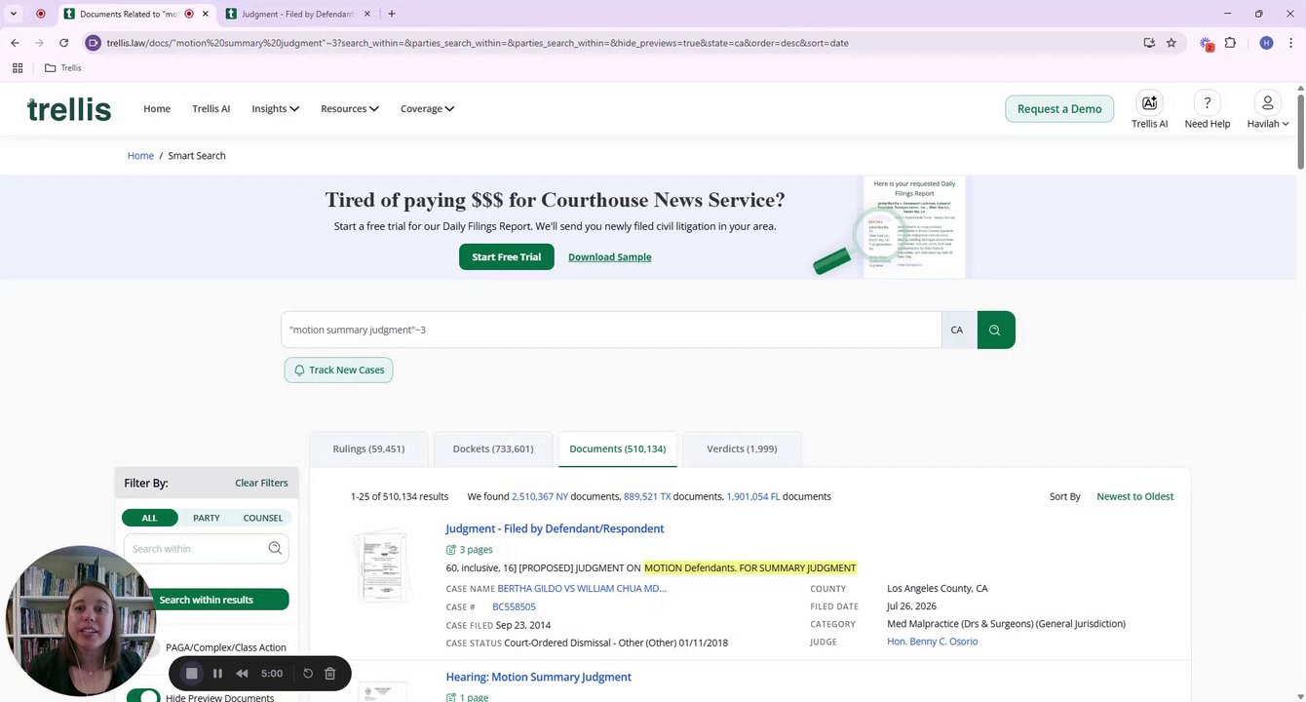
Task: Stop the screen recording
Action: 192,674
